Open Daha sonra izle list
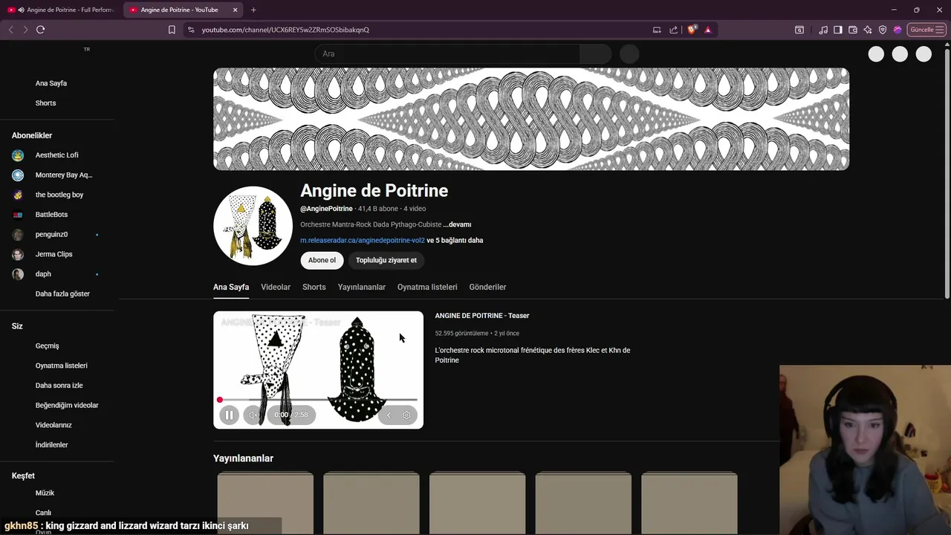This screenshot has width=951, height=535. point(59,386)
